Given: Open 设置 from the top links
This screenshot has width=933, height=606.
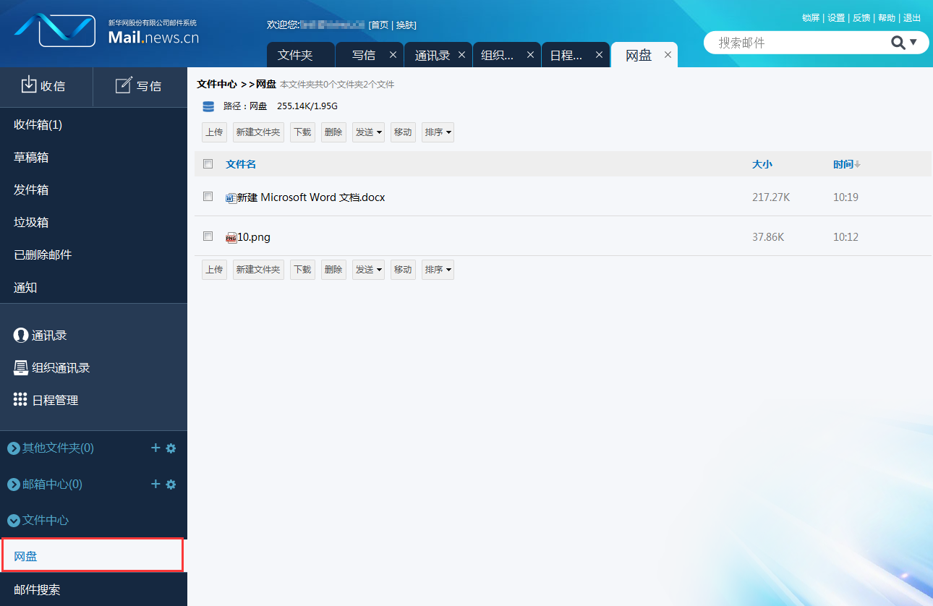Looking at the screenshot, I should coord(836,18).
